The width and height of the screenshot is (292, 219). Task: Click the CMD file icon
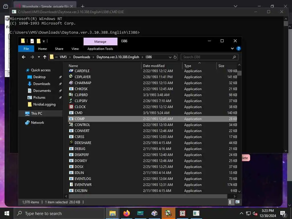[71, 113]
